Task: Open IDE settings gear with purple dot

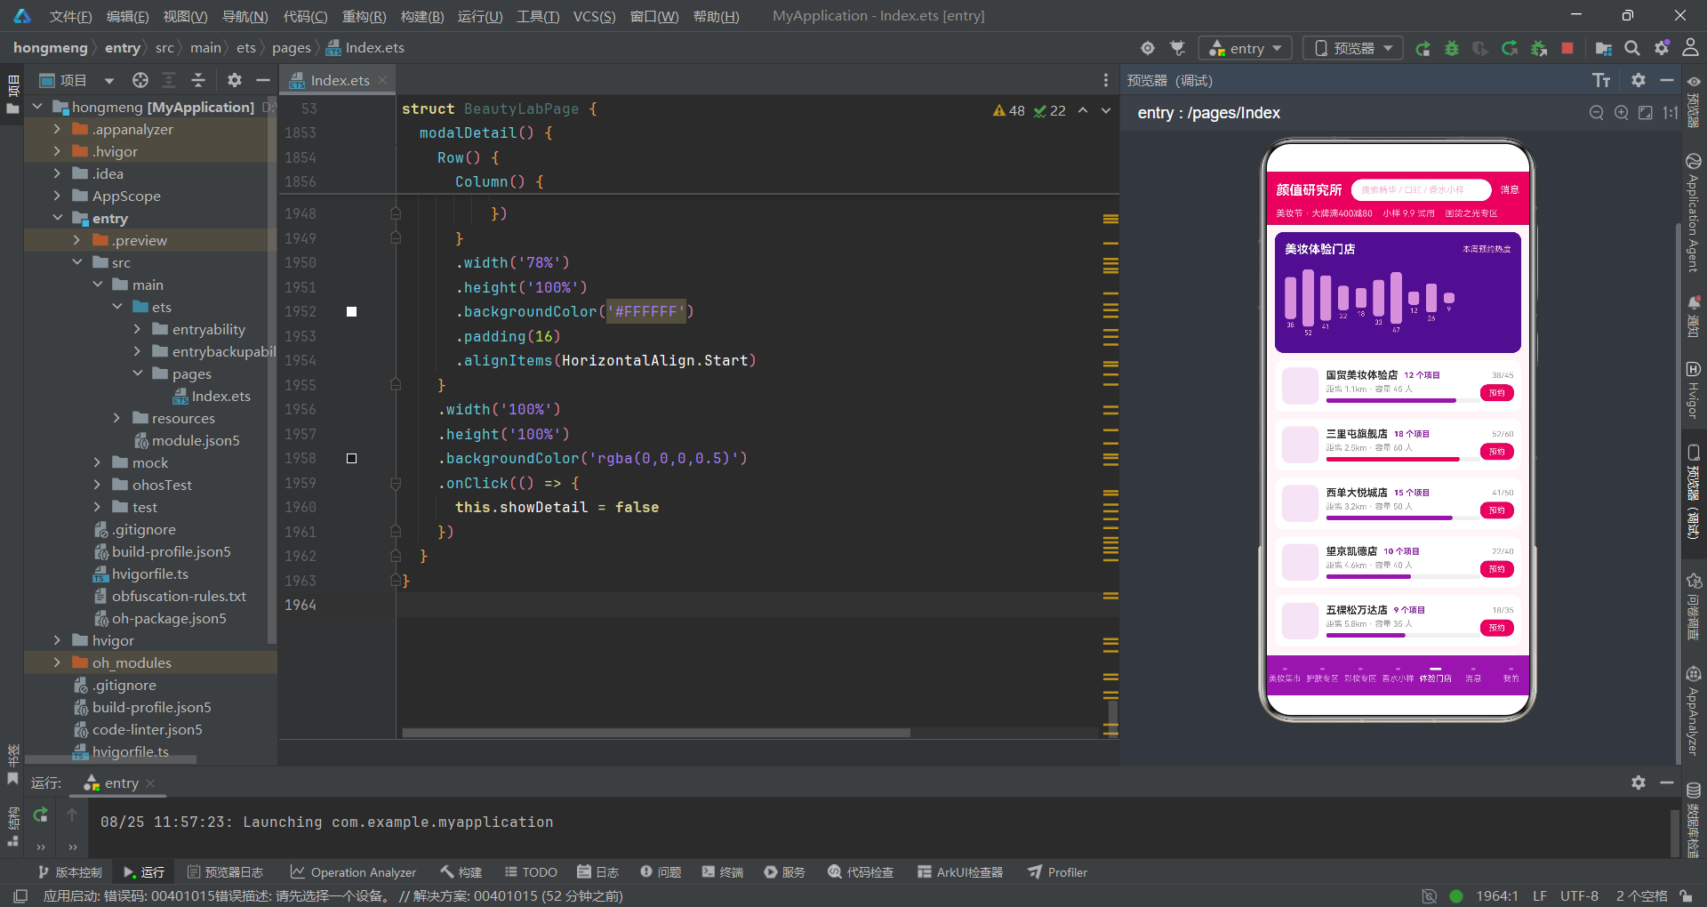Action: [1662, 48]
